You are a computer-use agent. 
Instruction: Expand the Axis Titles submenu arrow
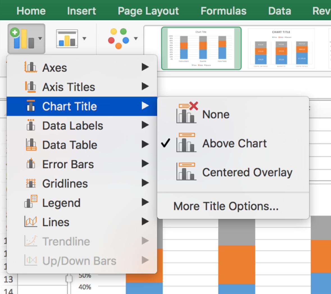point(145,87)
